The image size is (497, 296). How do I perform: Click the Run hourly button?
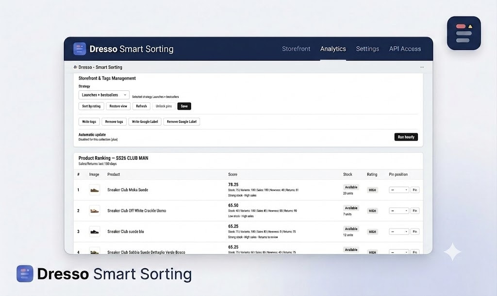[x=406, y=137]
